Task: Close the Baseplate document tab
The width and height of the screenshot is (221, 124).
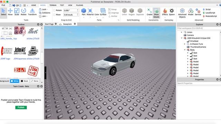Action: click(x=75, y=24)
